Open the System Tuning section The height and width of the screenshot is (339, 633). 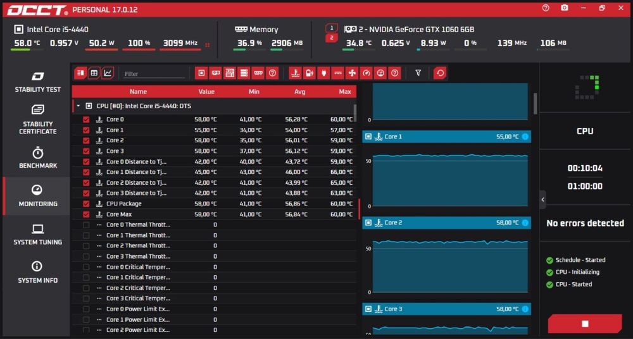(x=37, y=235)
